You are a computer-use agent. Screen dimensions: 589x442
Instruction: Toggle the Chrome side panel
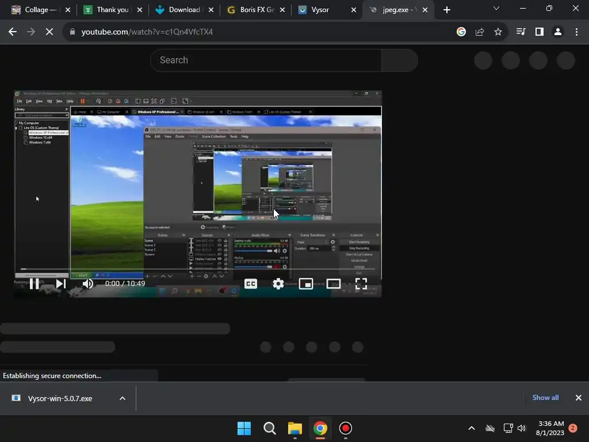coord(540,32)
